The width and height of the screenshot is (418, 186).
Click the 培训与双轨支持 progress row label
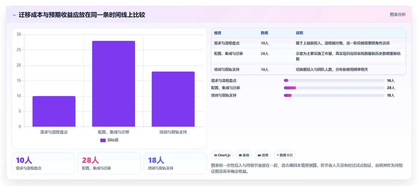224,95
